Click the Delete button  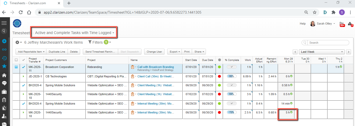tap(74, 52)
